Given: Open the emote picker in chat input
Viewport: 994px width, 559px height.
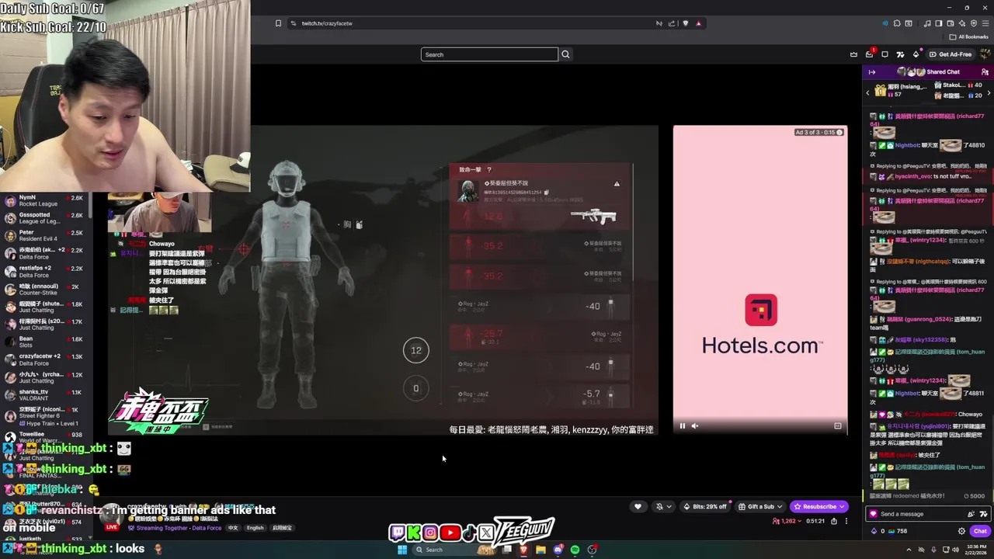Looking at the screenshot, I should [x=984, y=514].
